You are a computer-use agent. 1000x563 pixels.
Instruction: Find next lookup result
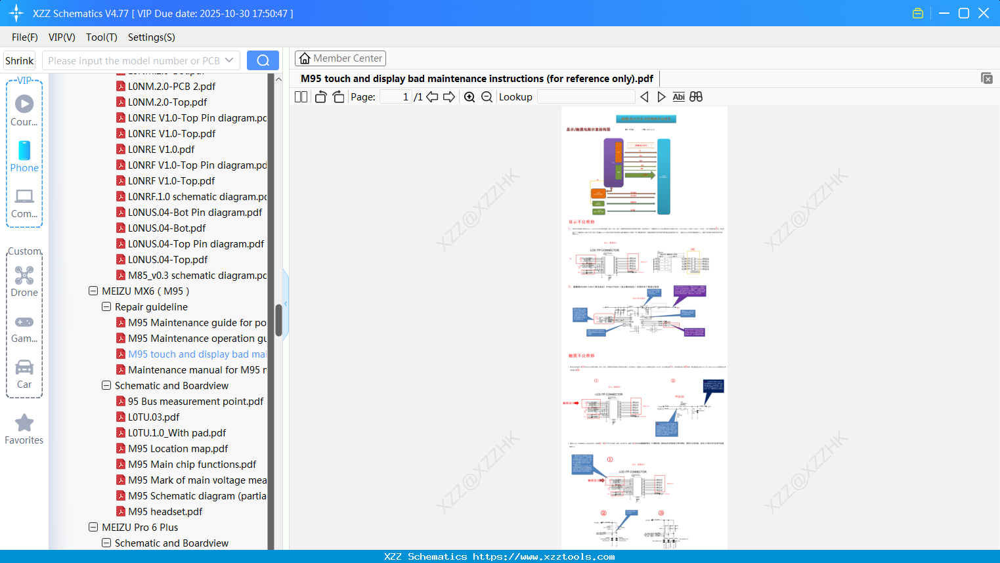(x=661, y=96)
